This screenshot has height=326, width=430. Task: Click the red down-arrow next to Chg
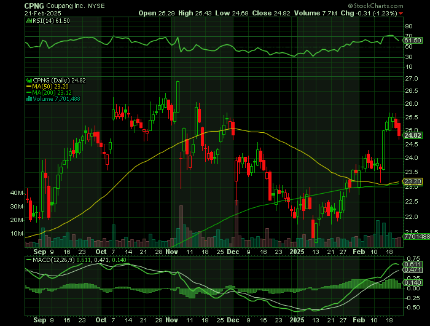tap(401, 14)
